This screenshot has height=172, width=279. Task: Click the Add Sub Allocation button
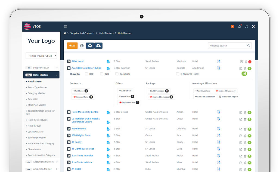(205, 97)
